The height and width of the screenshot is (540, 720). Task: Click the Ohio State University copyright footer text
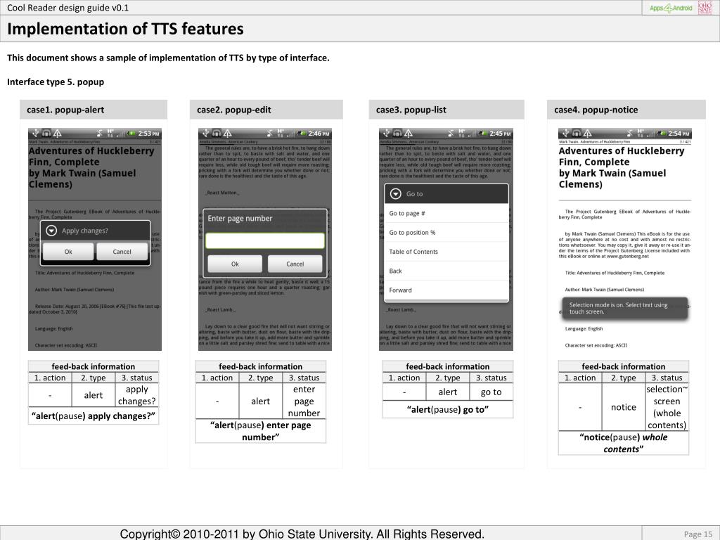click(x=302, y=534)
